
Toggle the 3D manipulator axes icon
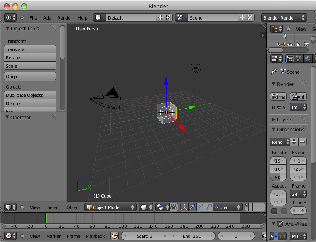click(x=184, y=207)
